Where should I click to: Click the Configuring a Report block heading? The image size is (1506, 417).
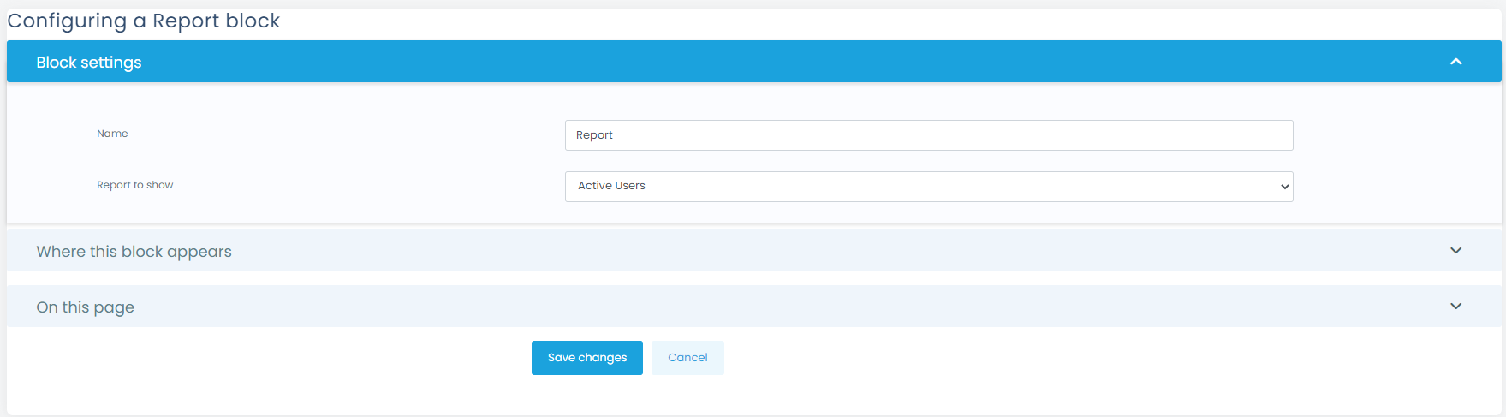(144, 21)
